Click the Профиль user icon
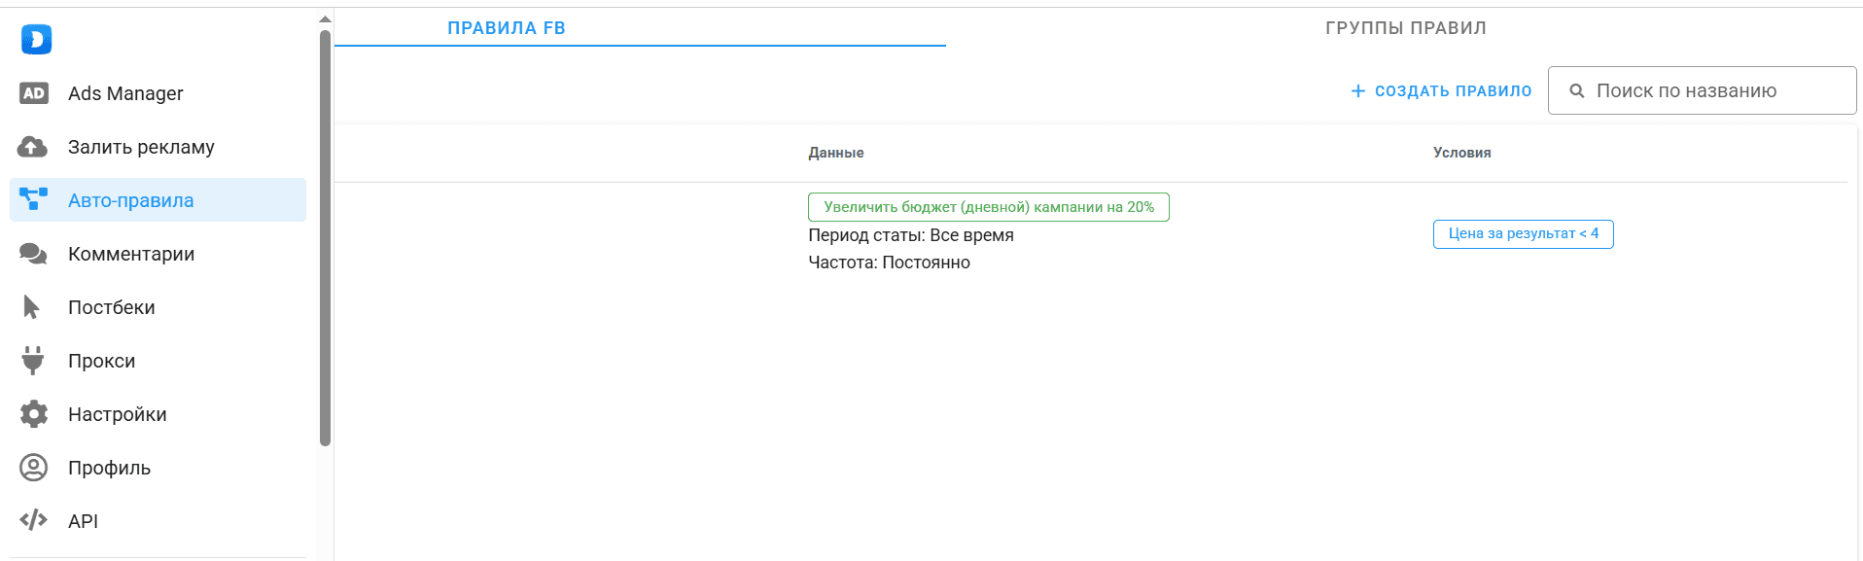 point(34,468)
